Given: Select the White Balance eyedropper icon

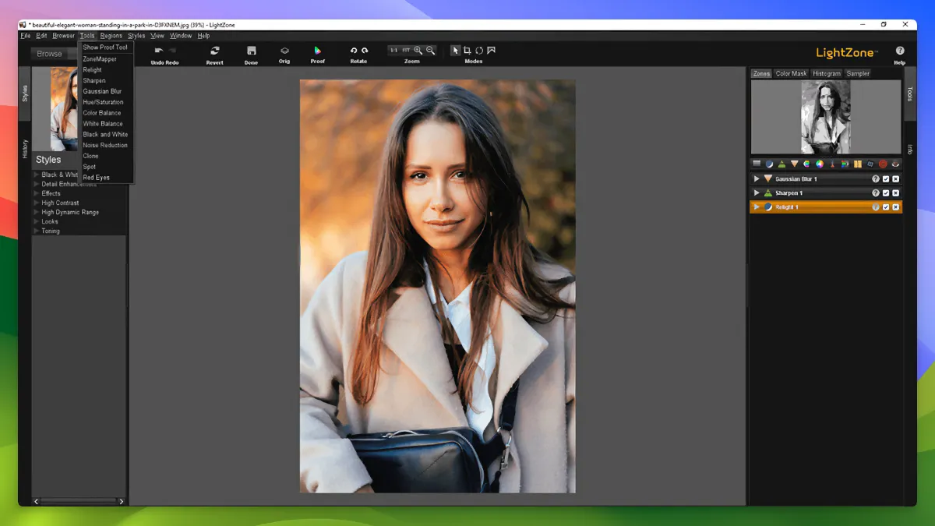Looking at the screenshot, I should coord(832,164).
